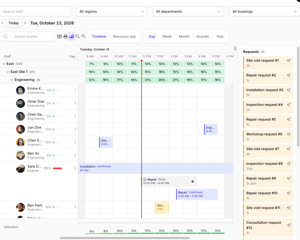Click Sara O.'s red 155% utilization bar
300x240 pixels.
coord(57,168)
